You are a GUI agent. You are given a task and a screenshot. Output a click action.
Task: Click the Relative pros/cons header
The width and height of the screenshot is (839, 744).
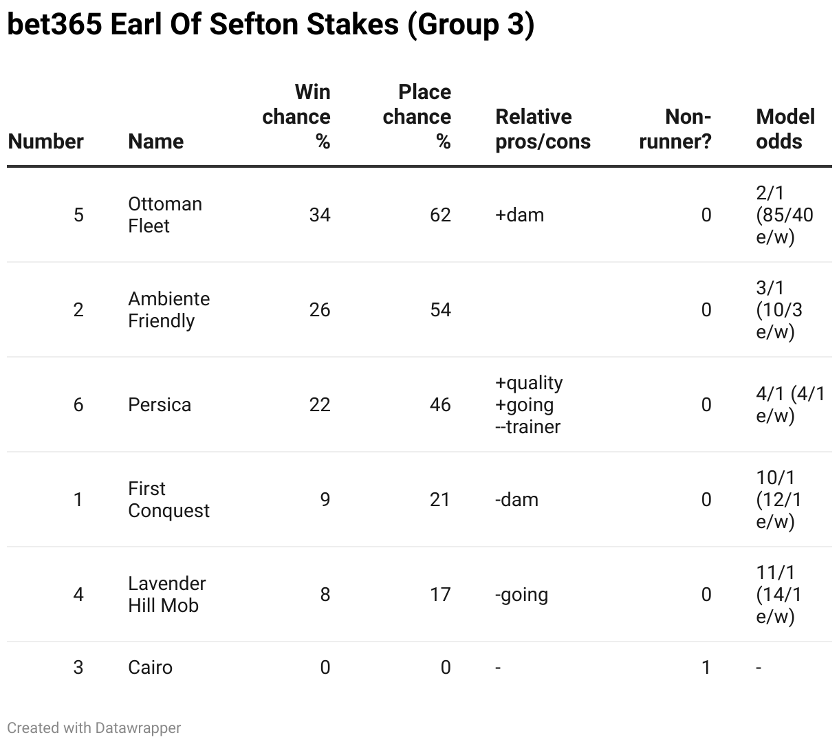pyautogui.click(x=543, y=129)
